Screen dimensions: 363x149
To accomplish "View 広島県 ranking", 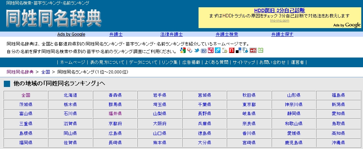I will [115, 133].
